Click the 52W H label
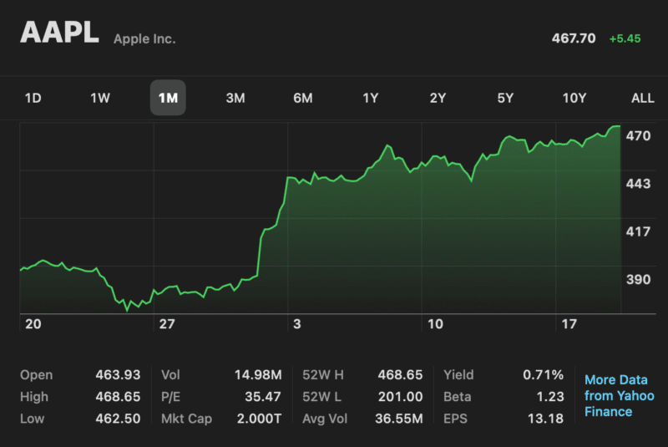 pos(323,374)
